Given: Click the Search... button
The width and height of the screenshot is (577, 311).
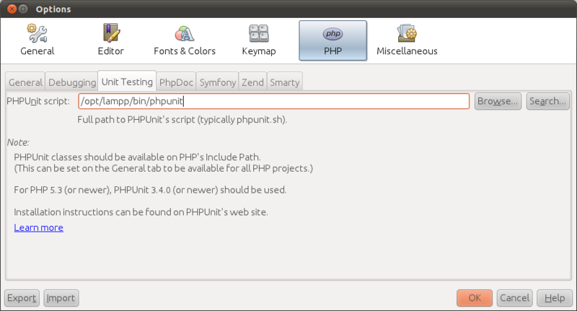Looking at the screenshot, I should point(547,101).
